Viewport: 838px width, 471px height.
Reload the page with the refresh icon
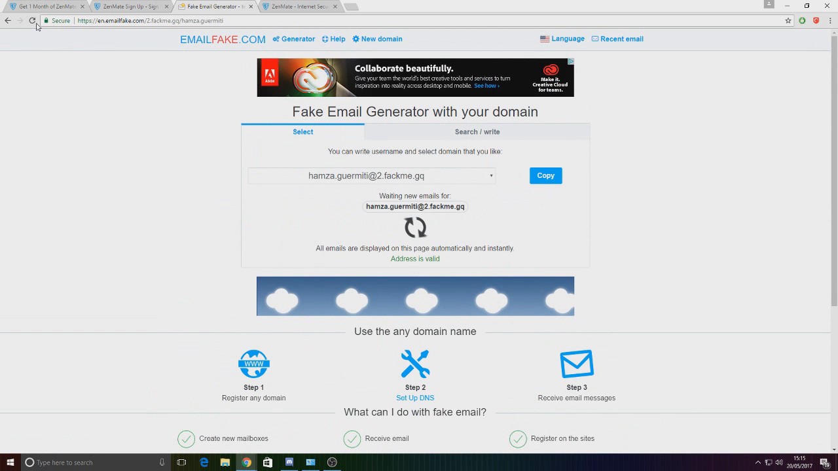pyautogui.click(x=32, y=21)
